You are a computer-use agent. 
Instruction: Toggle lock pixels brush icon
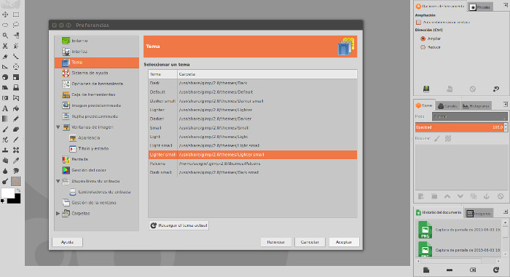click(437, 139)
